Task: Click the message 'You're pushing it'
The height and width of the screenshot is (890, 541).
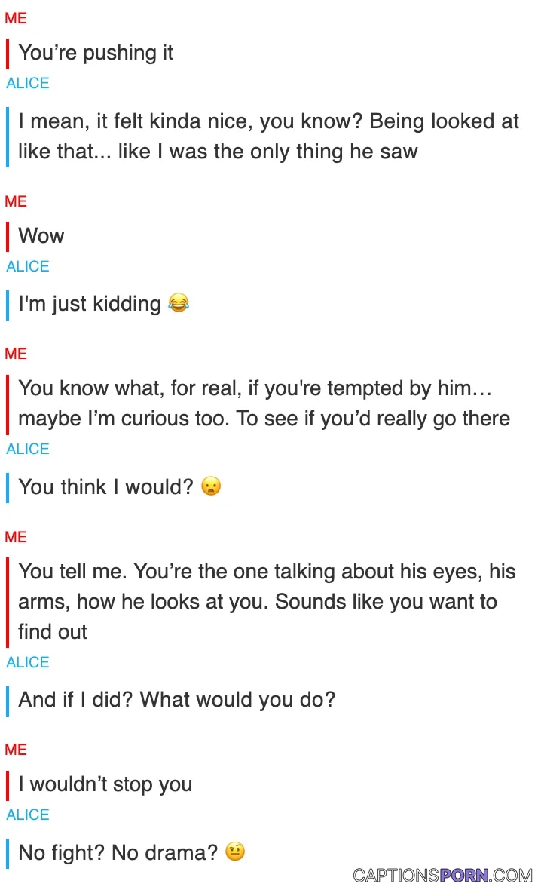Action: pos(96,53)
